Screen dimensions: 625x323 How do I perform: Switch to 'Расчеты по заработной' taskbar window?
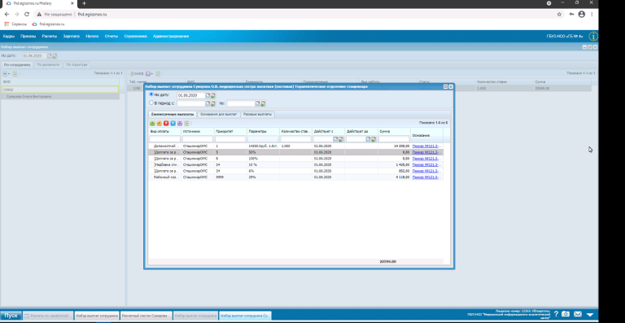[x=48, y=316]
